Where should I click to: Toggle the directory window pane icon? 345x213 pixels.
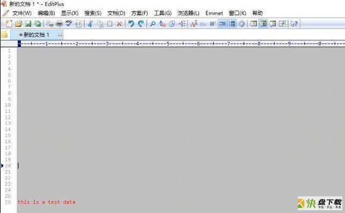(254, 24)
